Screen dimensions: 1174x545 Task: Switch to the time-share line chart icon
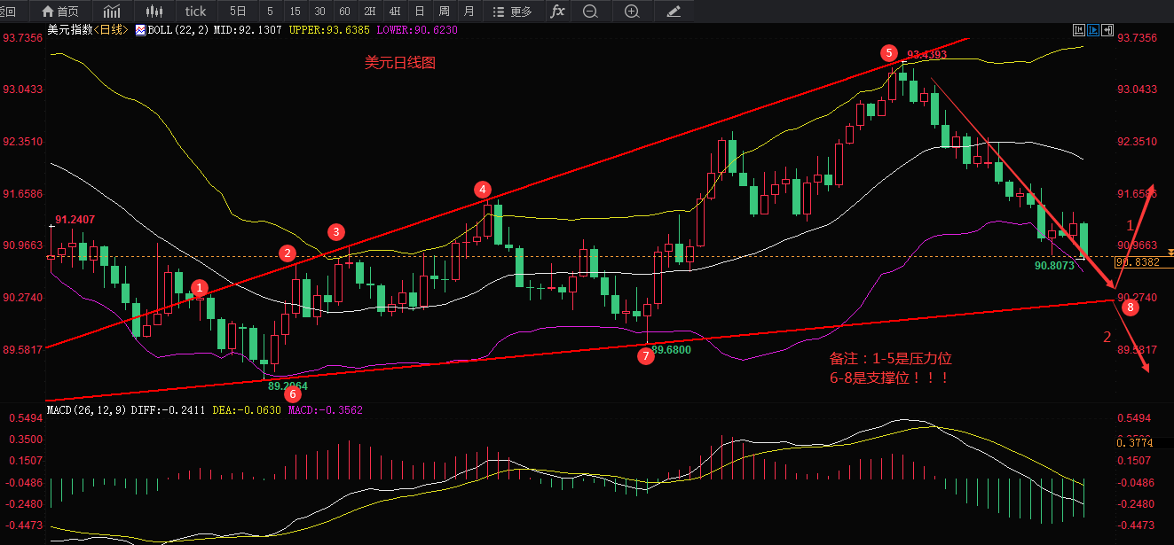tap(112, 12)
